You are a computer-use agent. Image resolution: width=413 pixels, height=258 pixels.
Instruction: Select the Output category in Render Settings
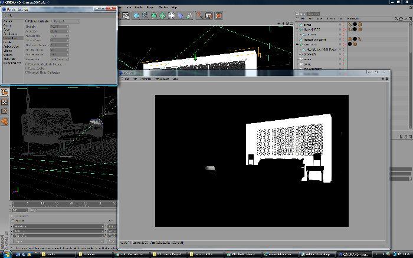pyautogui.click(x=7, y=25)
